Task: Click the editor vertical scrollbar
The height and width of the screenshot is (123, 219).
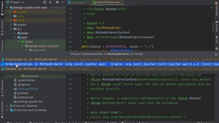Action: (213, 27)
